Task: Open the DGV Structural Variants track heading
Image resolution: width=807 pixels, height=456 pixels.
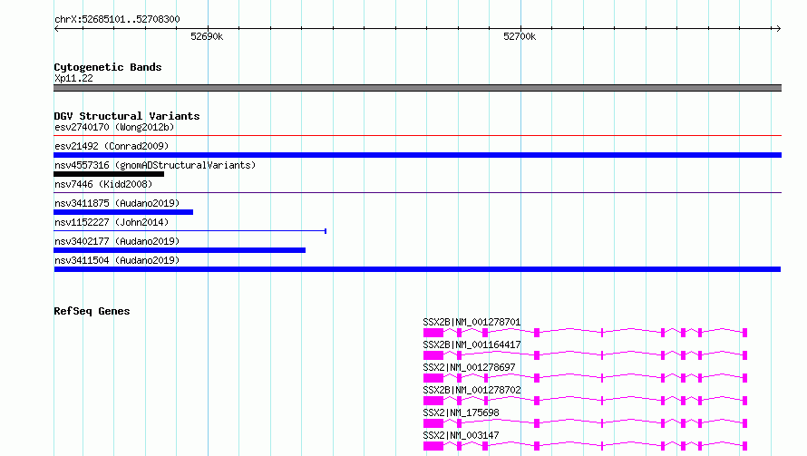Action: point(127,116)
